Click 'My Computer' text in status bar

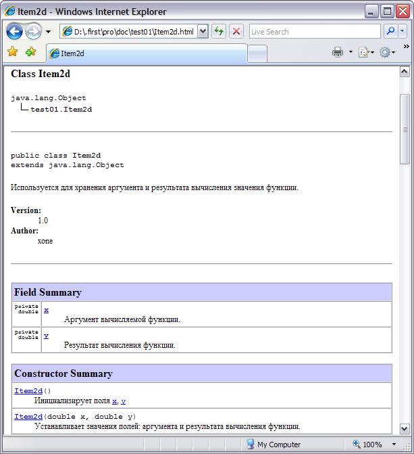click(x=279, y=445)
